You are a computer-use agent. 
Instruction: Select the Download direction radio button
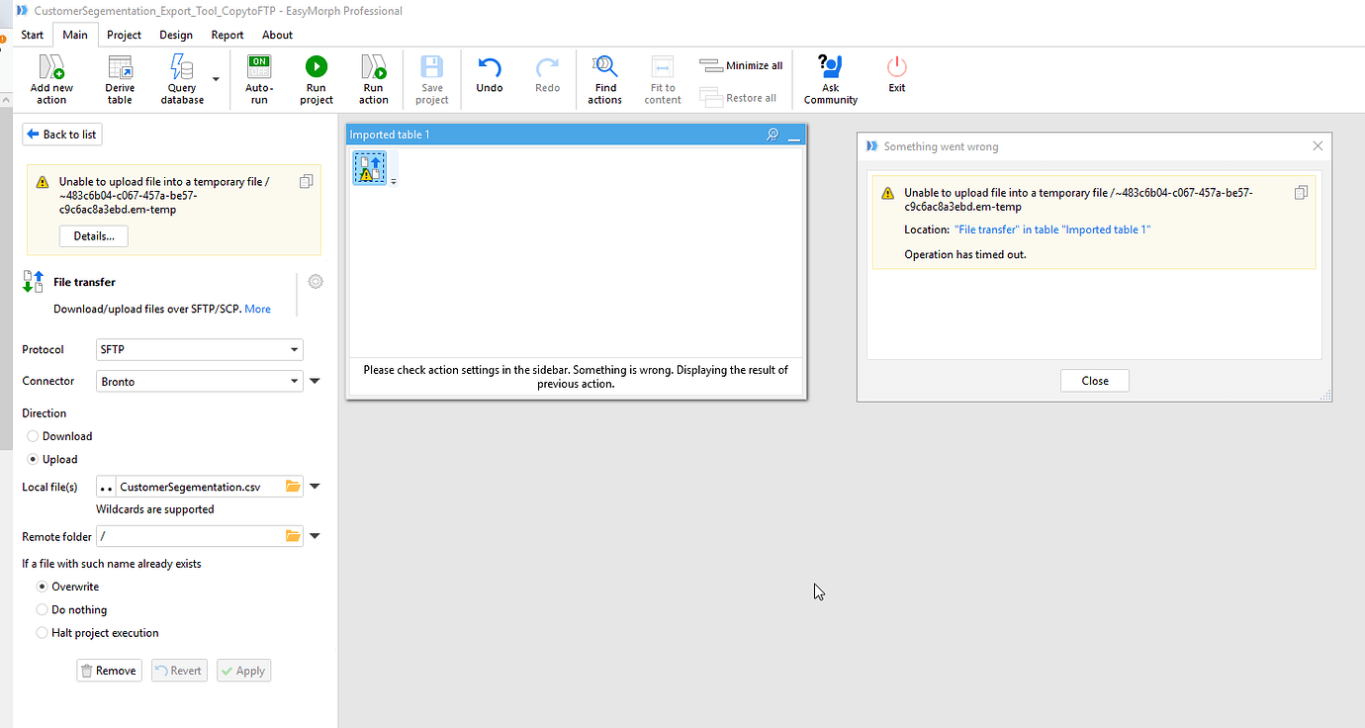tap(33, 436)
